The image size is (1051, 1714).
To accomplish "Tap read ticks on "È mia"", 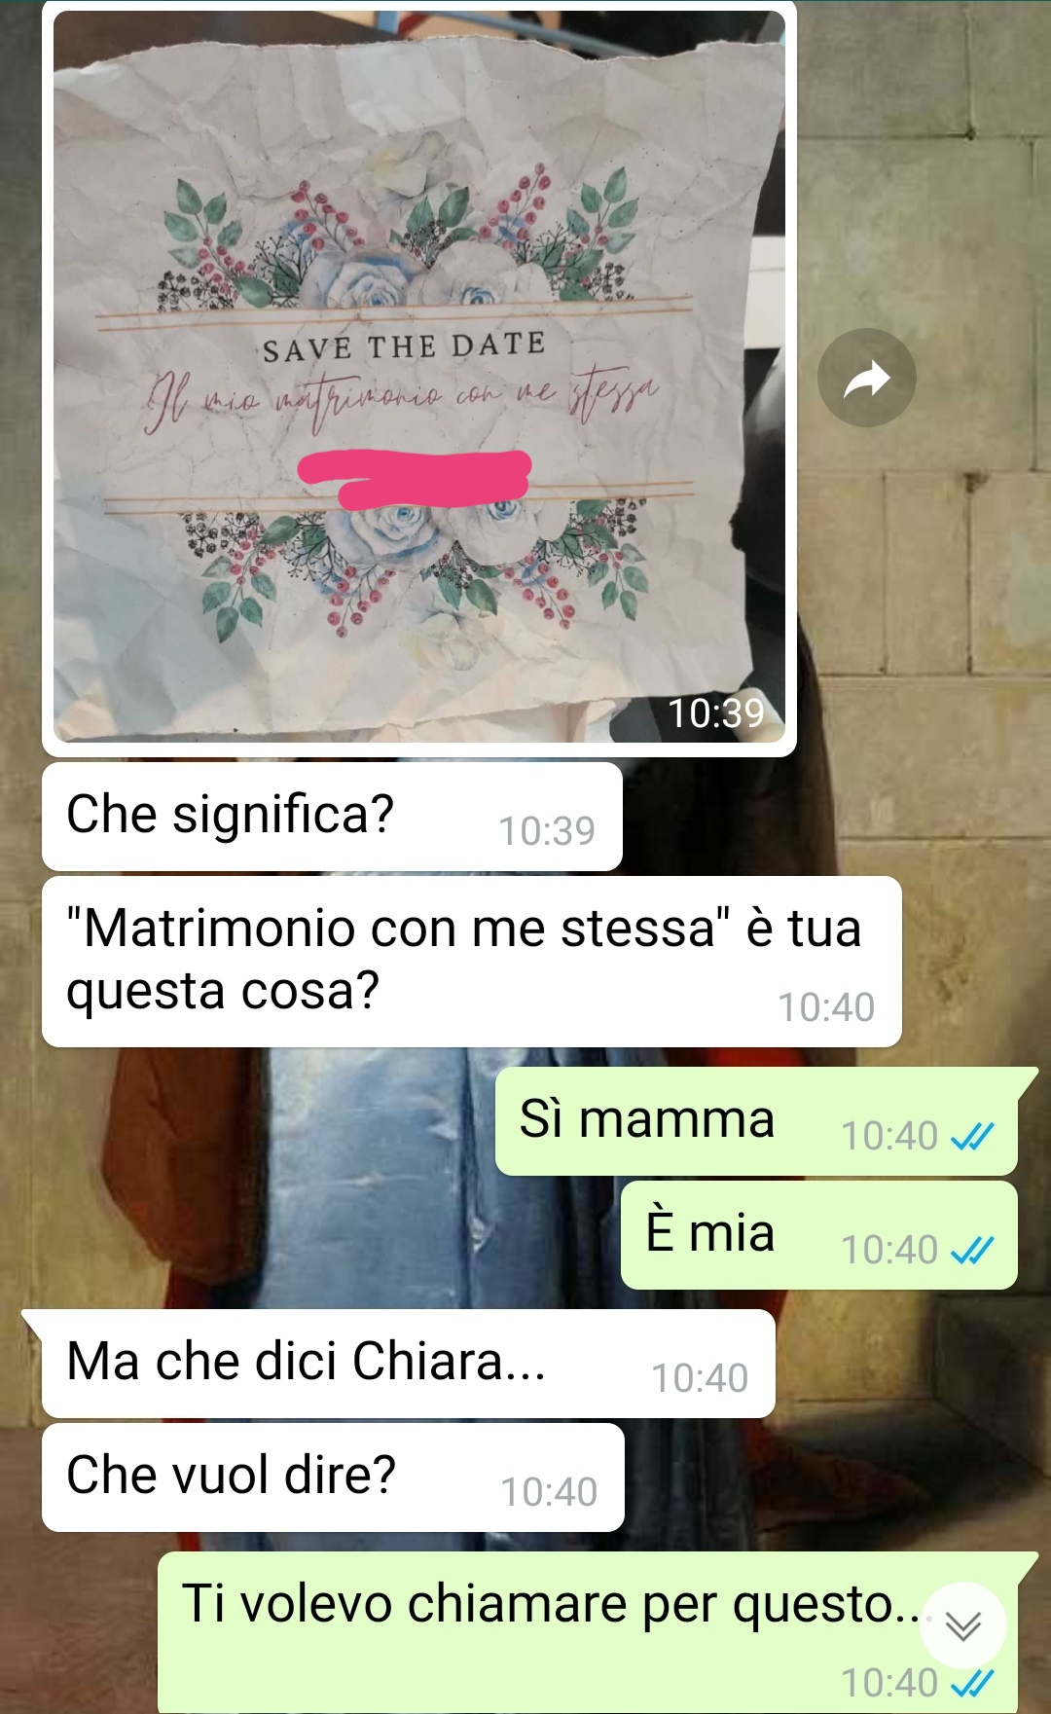I will click(x=972, y=1250).
